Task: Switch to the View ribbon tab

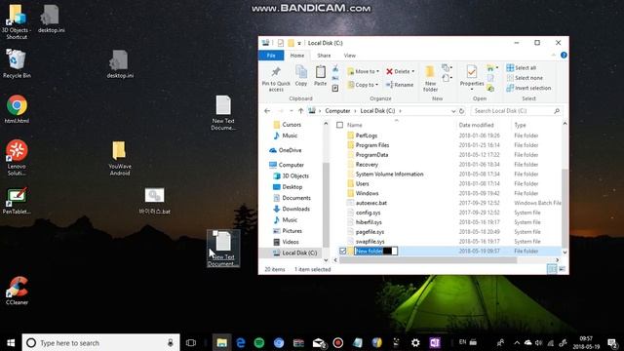Action: click(350, 56)
